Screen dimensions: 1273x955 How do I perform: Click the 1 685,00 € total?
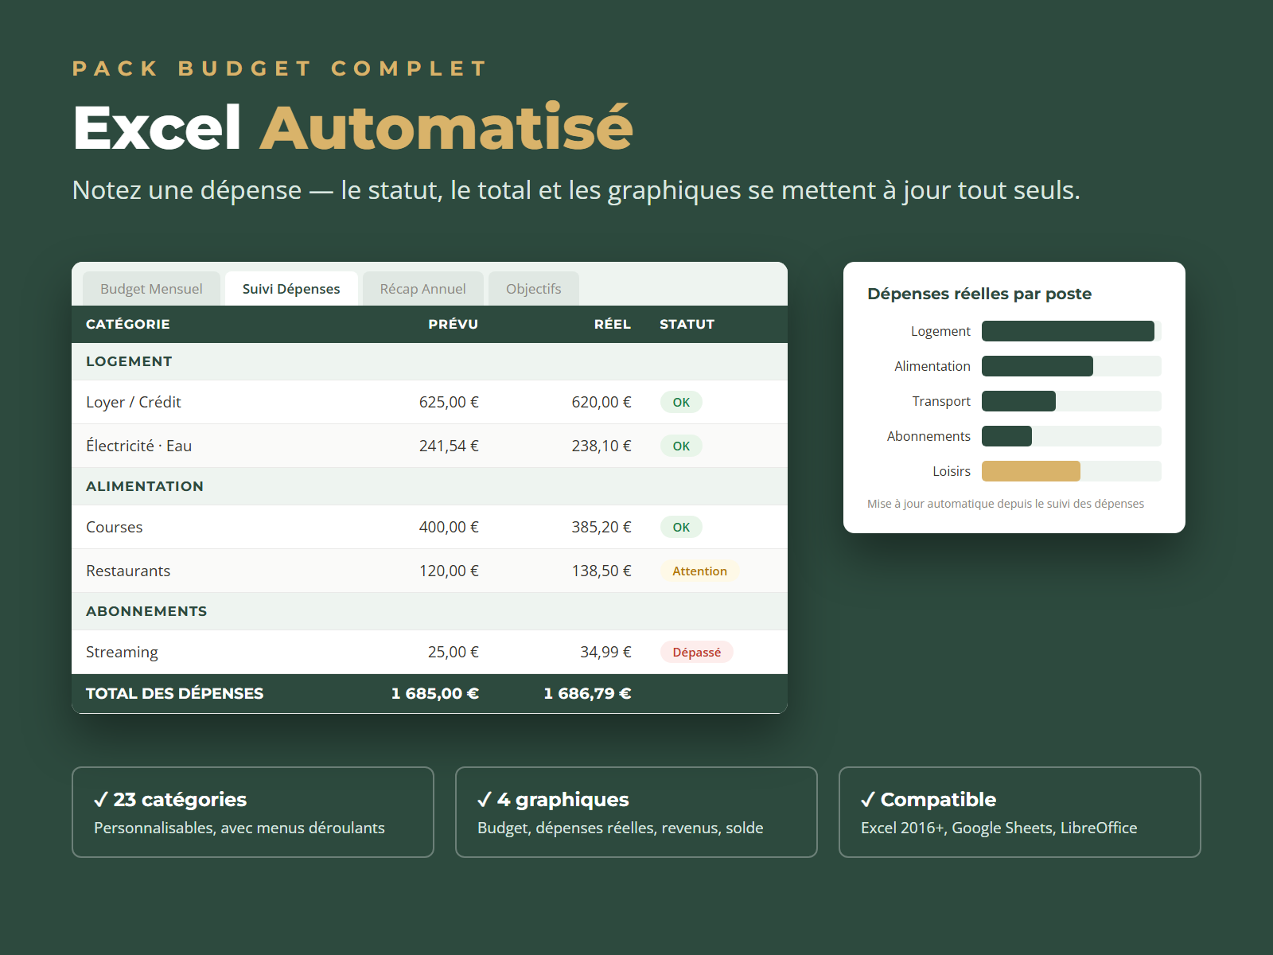[435, 693]
